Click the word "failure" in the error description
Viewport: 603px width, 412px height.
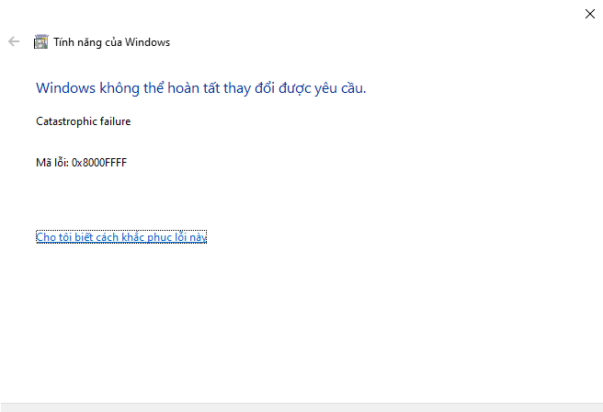click(x=116, y=121)
